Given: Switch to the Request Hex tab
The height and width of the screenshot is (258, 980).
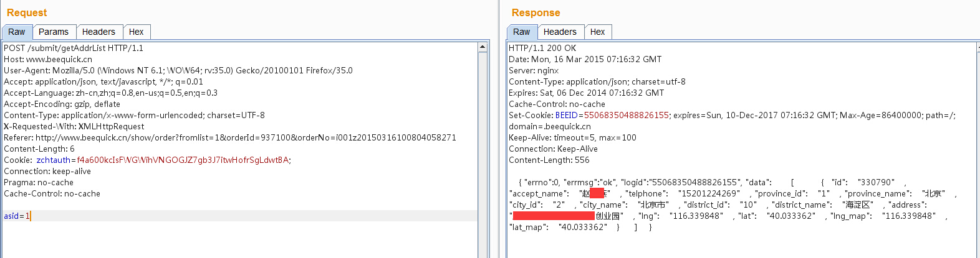Looking at the screenshot, I should click(137, 32).
